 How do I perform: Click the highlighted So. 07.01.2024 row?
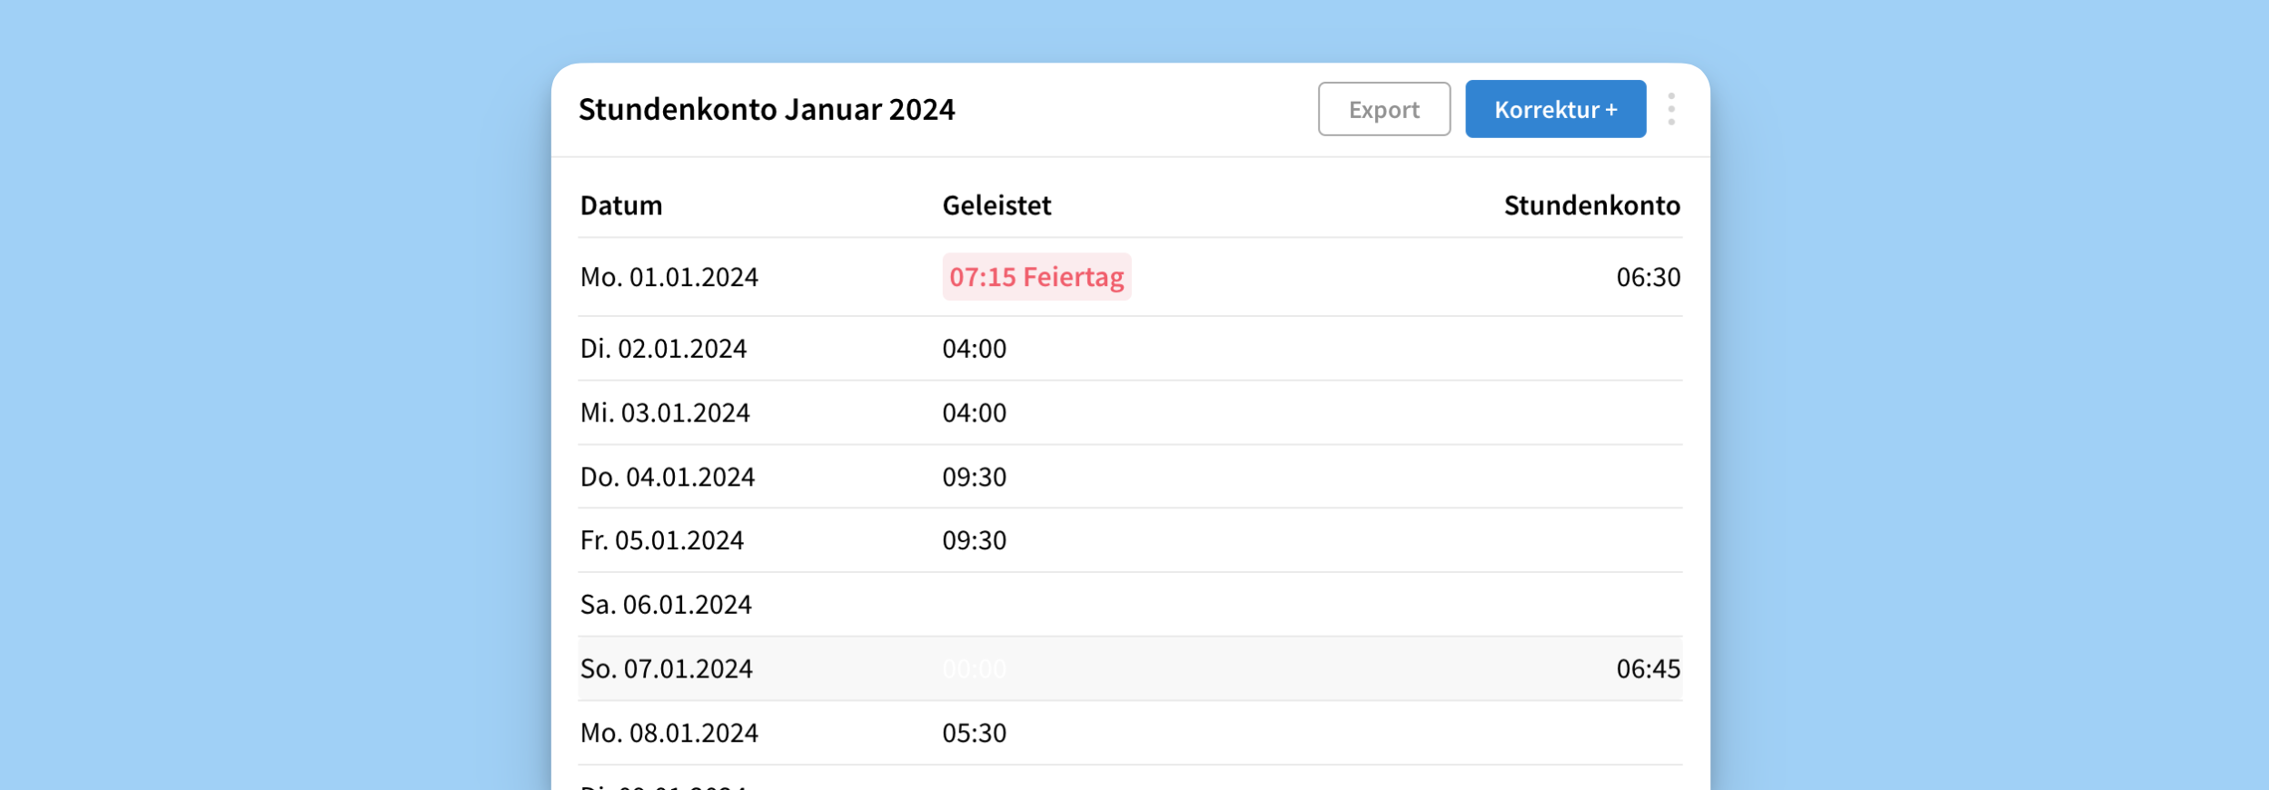click(667, 669)
